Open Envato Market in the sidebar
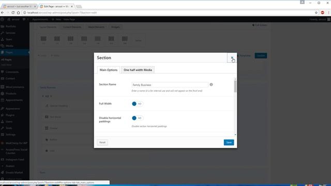This screenshot has height=186, width=331. (x=14, y=173)
